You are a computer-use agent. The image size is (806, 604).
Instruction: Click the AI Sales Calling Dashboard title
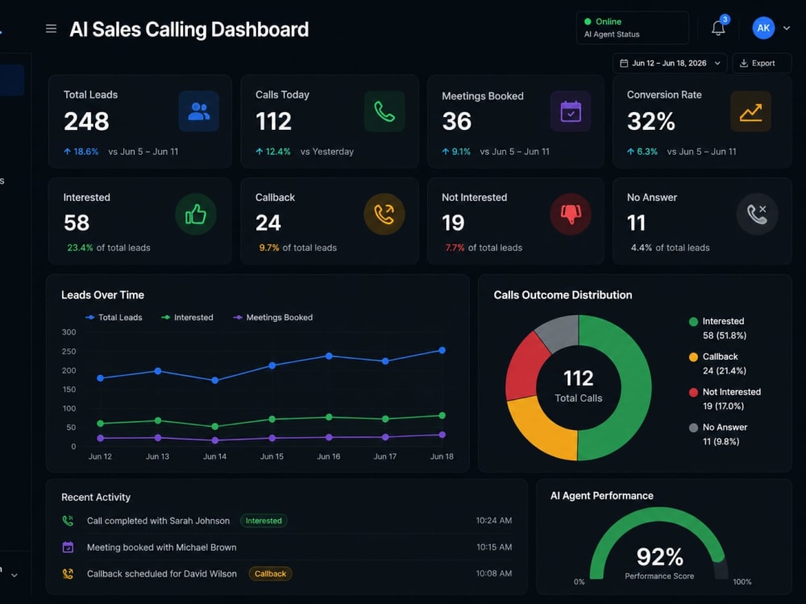(189, 29)
